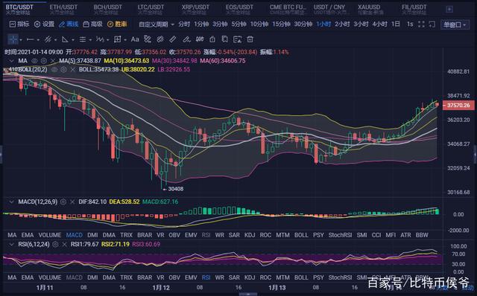Switch to the ETH/USDT tab

coord(63,9)
